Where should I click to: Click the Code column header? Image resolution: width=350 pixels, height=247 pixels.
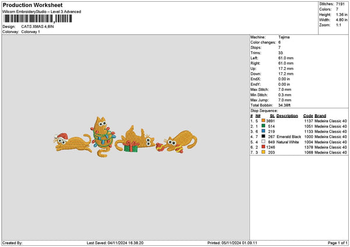308,116
